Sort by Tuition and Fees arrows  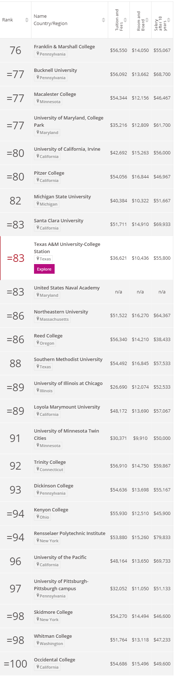[125, 20]
